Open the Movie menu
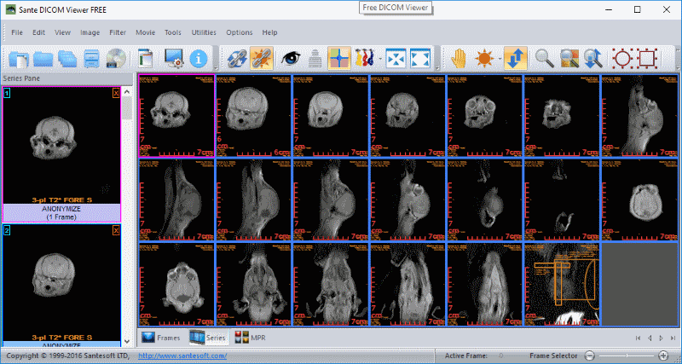 (145, 32)
